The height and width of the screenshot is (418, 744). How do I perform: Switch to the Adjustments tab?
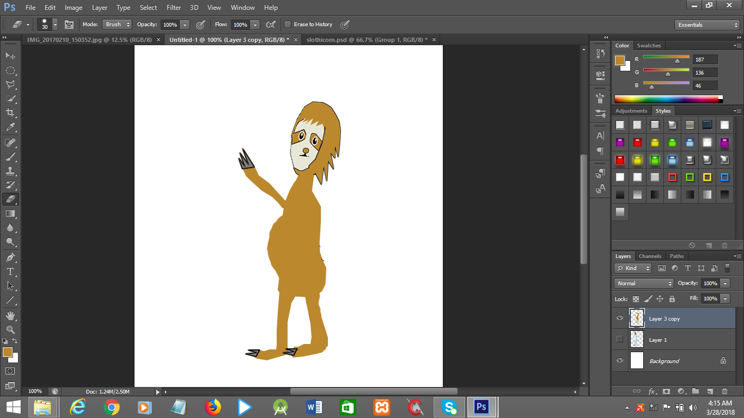click(631, 111)
